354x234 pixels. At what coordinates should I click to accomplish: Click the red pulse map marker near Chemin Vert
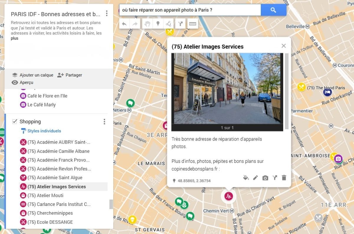pyautogui.click(x=229, y=196)
